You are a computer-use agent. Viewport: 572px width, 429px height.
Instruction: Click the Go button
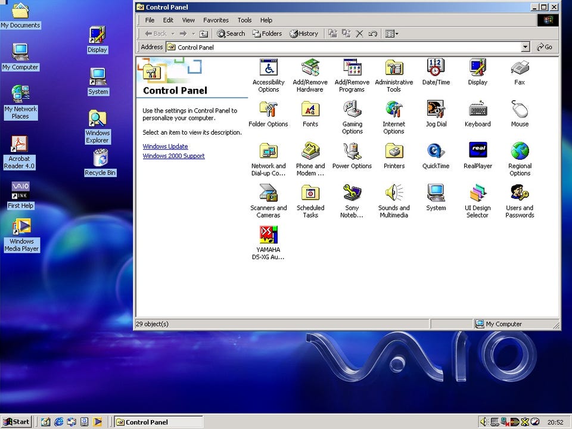click(x=545, y=47)
